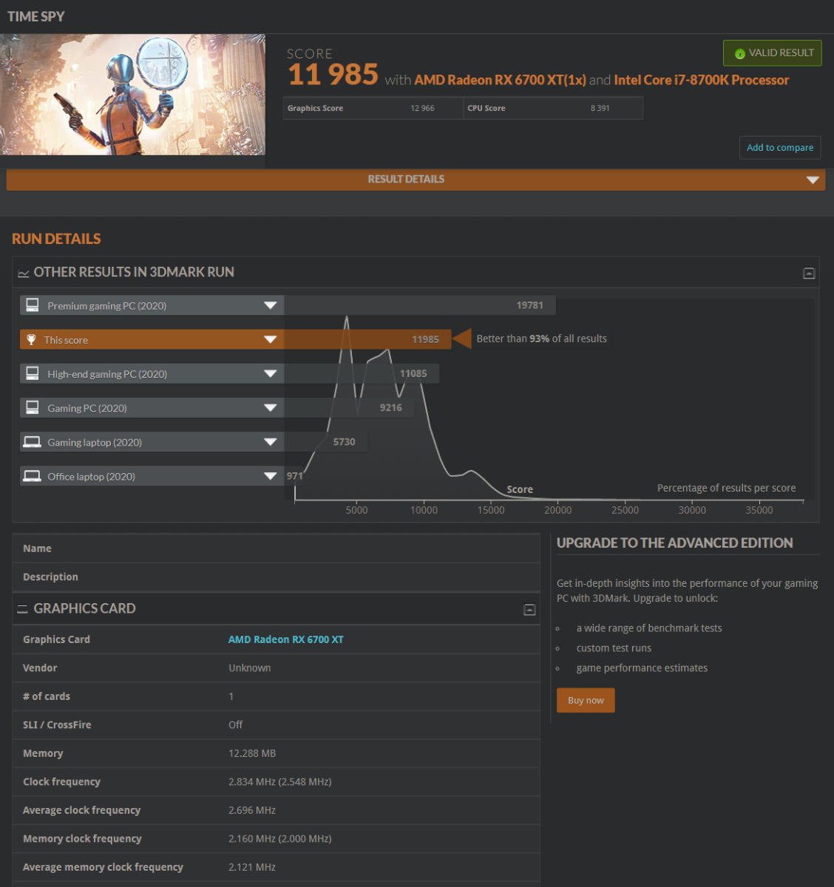Expand the Result Details bar arrow
This screenshot has width=834, height=887.
pyautogui.click(x=813, y=180)
